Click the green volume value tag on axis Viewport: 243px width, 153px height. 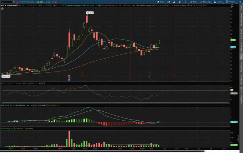click(234, 145)
